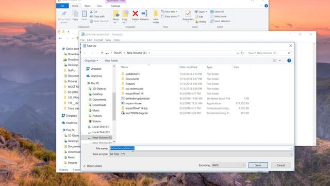The width and height of the screenshot is (330, 186).
Task: Click the Rename icon in File Explorer ribbon
Action: (x=144, y=14)
